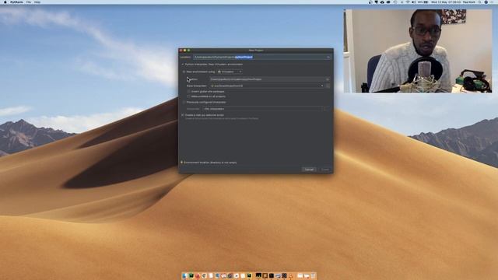This screenshot has width=498, height=280.
Task: Select New environment using radio button
Action: [x=184, y=72]
